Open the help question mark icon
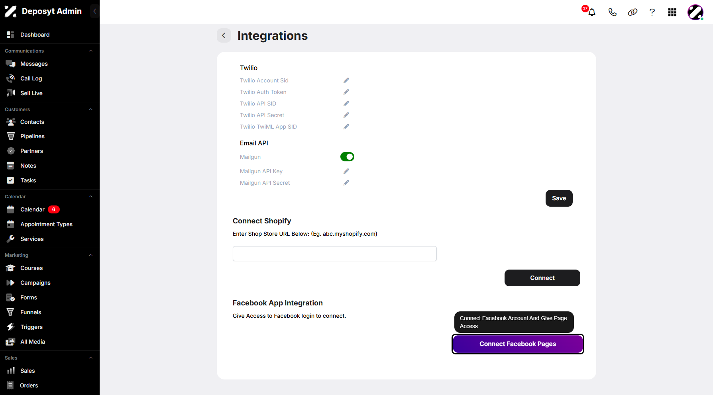Image resolution: width=713 pixels, height=395 pixels. click(x=652, y=12)
